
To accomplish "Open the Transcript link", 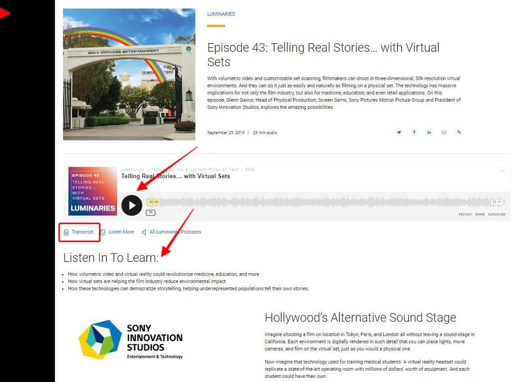I will click(x=82, y=232).
